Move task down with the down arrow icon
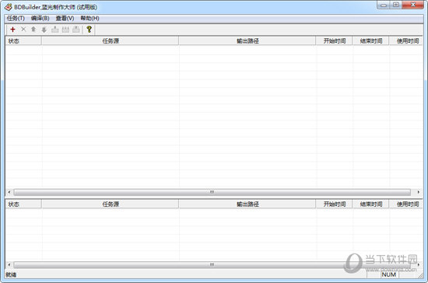This screenshot has height=283, width=428. click(x=44, y=30)
